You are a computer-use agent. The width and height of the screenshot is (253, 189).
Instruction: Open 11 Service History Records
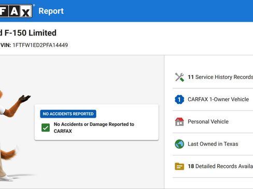pos(213,77)
